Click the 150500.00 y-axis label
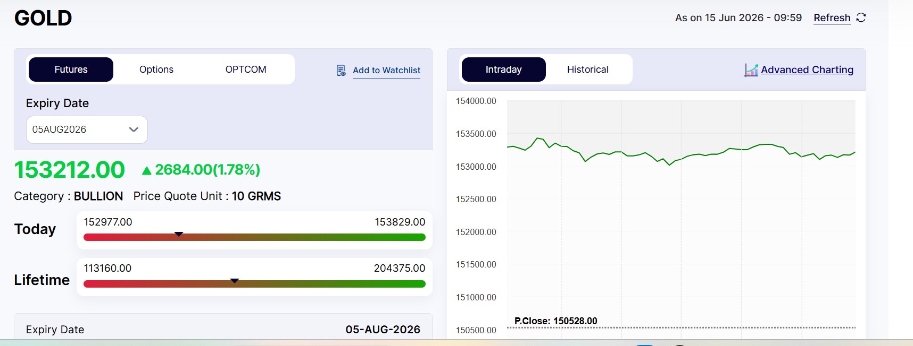This screenshot has height=346, width=913. (x=476, y=330)
